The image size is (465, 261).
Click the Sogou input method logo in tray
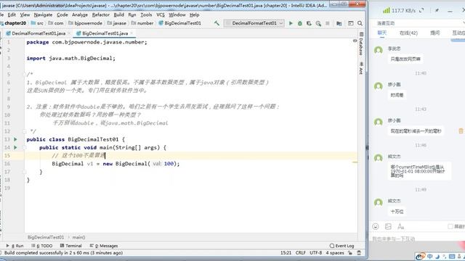[x=420, y=256]
